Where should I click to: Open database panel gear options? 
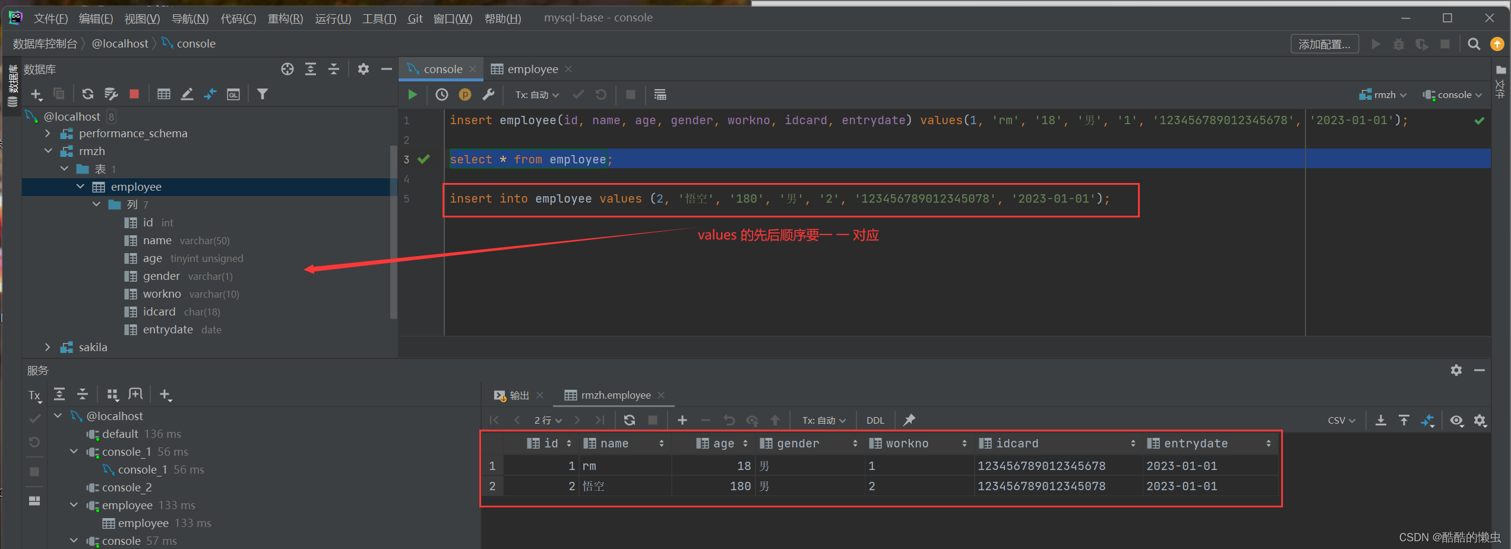coord(363,69)
